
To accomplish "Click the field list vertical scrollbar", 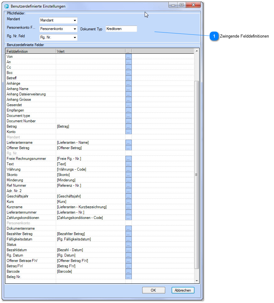I will tap(197, 174).
